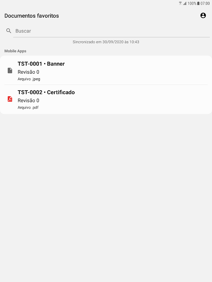
Task: Tap the Arquivo .jpeg label
Action: 29,79
